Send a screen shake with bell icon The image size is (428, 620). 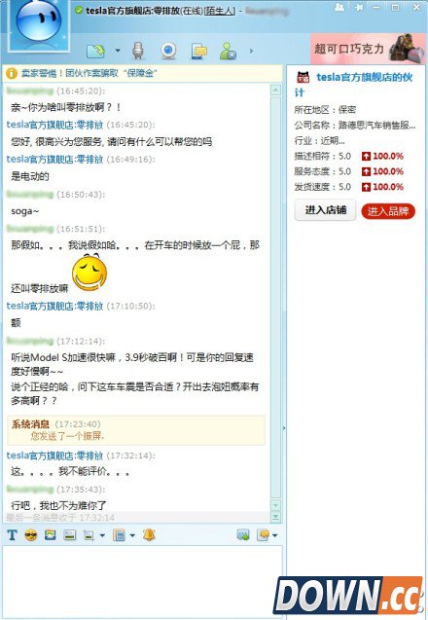(149, 534)
